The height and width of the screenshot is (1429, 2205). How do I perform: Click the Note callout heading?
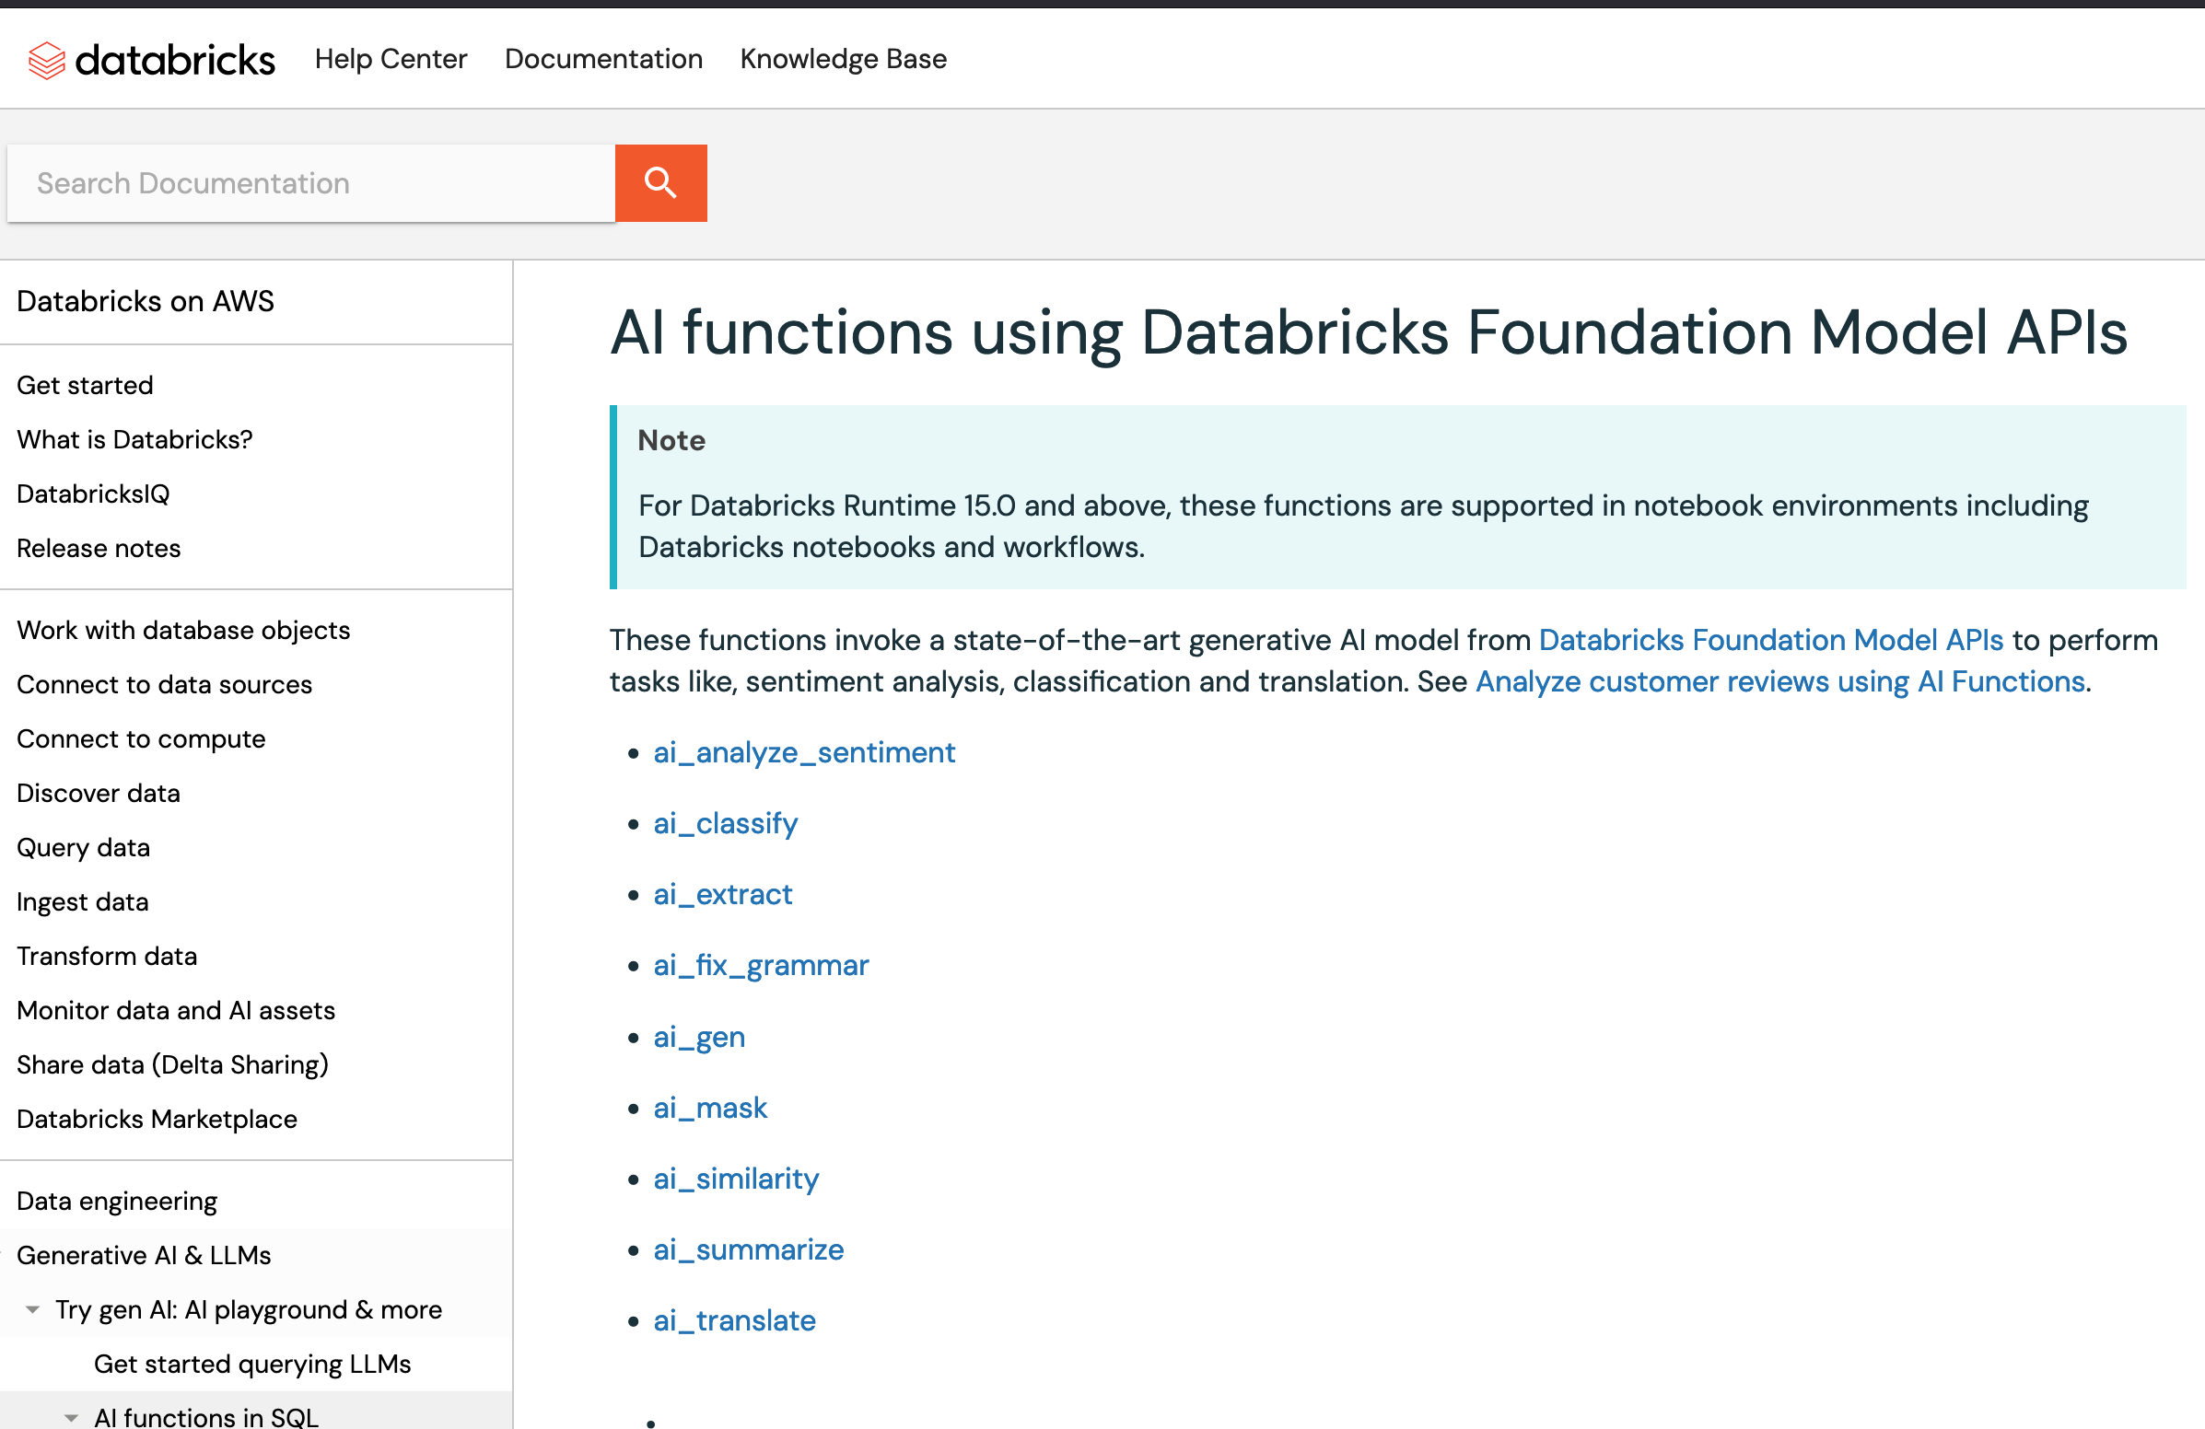pyautogui.click(x=671, y=440)
